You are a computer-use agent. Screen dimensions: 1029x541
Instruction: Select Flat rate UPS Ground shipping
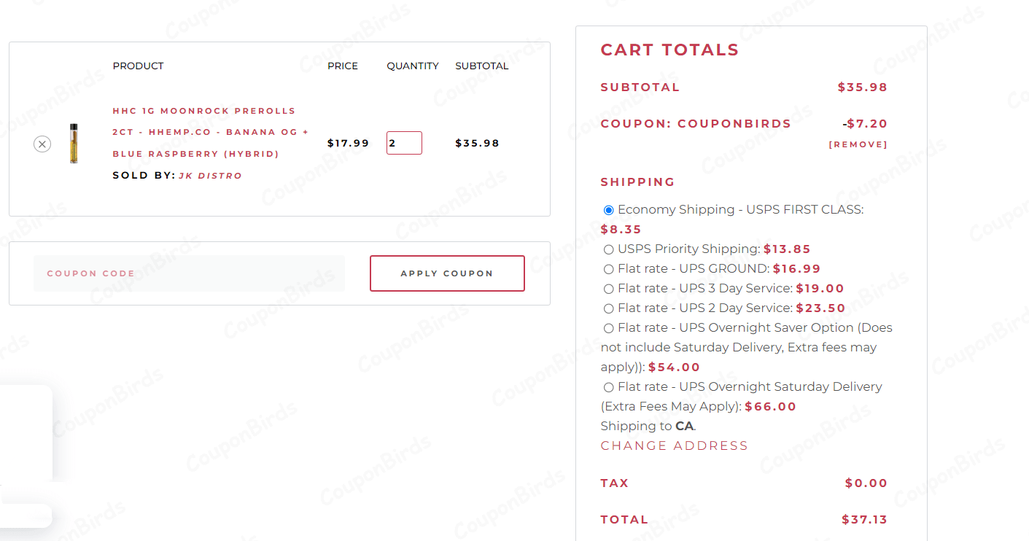tap(609, 268)
